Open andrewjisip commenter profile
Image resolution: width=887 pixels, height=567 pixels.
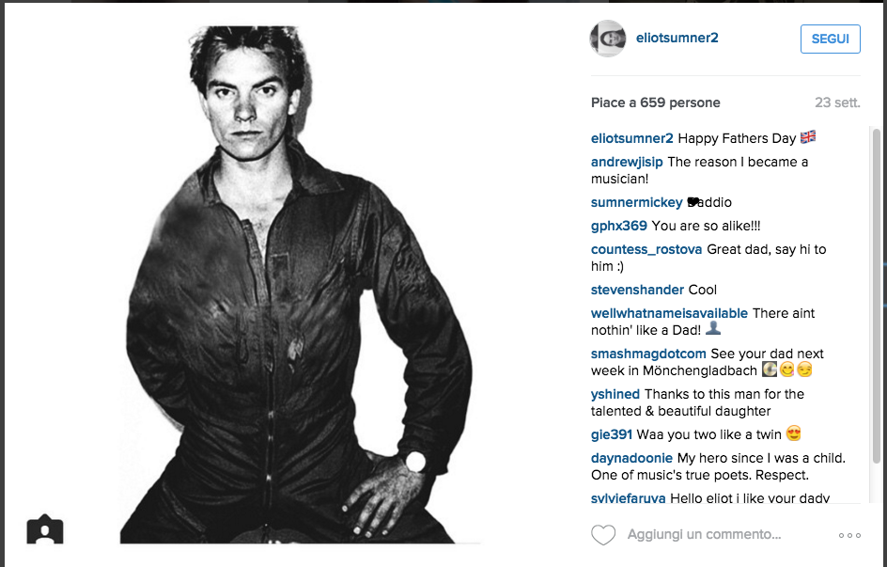[x=627, y=162]
